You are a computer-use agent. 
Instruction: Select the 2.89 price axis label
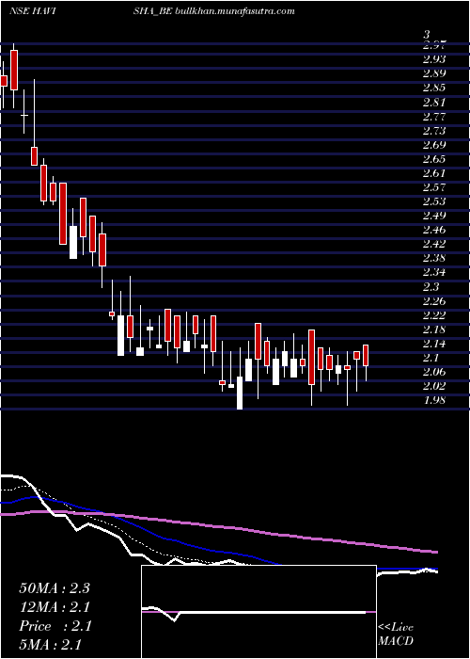coord(434,73)
